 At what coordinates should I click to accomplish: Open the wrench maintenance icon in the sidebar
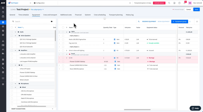(x=3, y=68)
